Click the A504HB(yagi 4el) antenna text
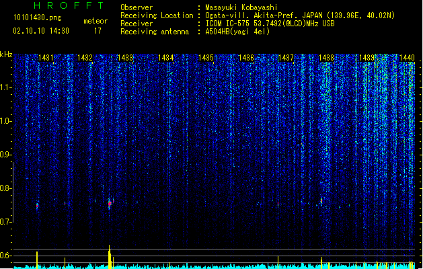Viewport: 423px width, 269px height. pyautogui.click(x=237, y=32)
